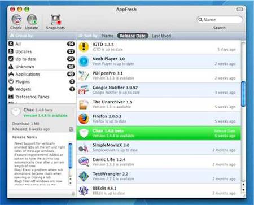
Task: Click the BBEdit 8.6.1 title text
Action: coord(104,188)
